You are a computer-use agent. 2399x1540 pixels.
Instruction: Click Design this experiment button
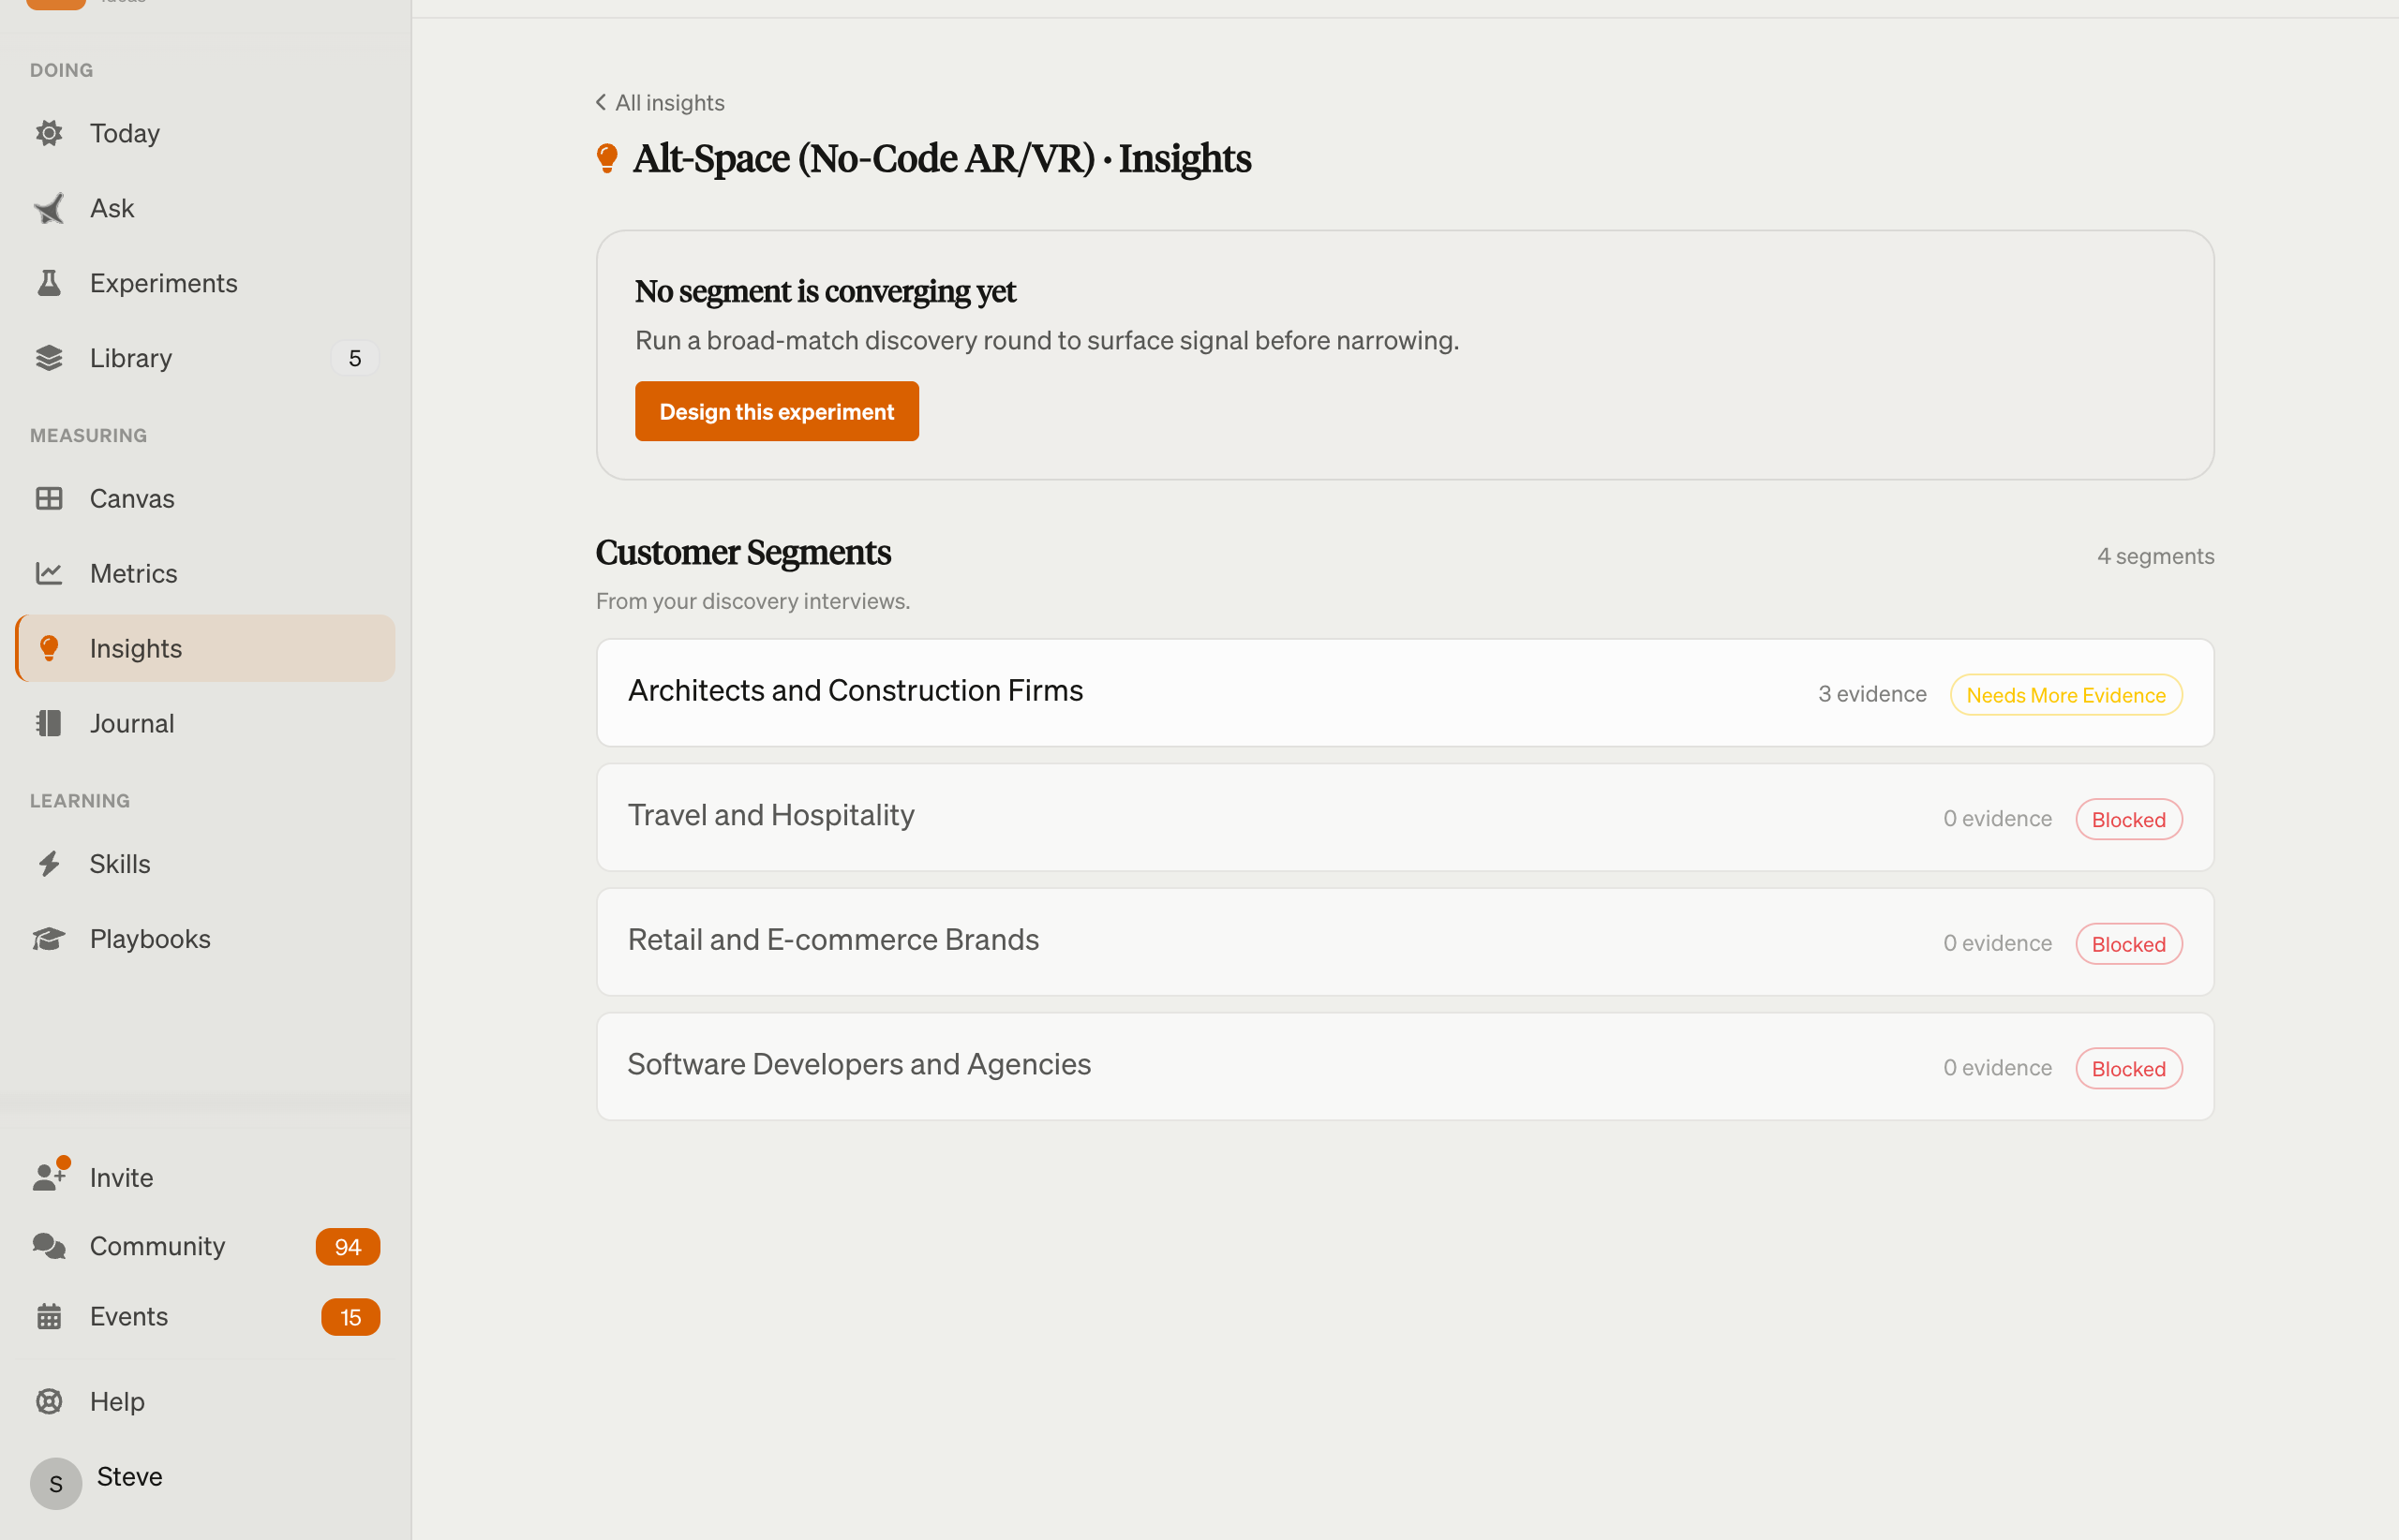[x=776, y=411]
